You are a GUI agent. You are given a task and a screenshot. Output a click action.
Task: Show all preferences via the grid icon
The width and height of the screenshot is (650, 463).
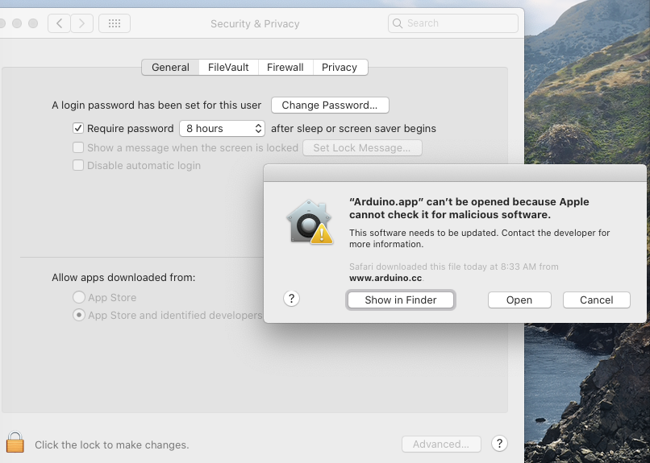tap(115, 23)
